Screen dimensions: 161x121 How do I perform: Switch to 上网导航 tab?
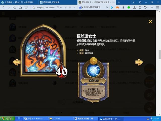19,2
